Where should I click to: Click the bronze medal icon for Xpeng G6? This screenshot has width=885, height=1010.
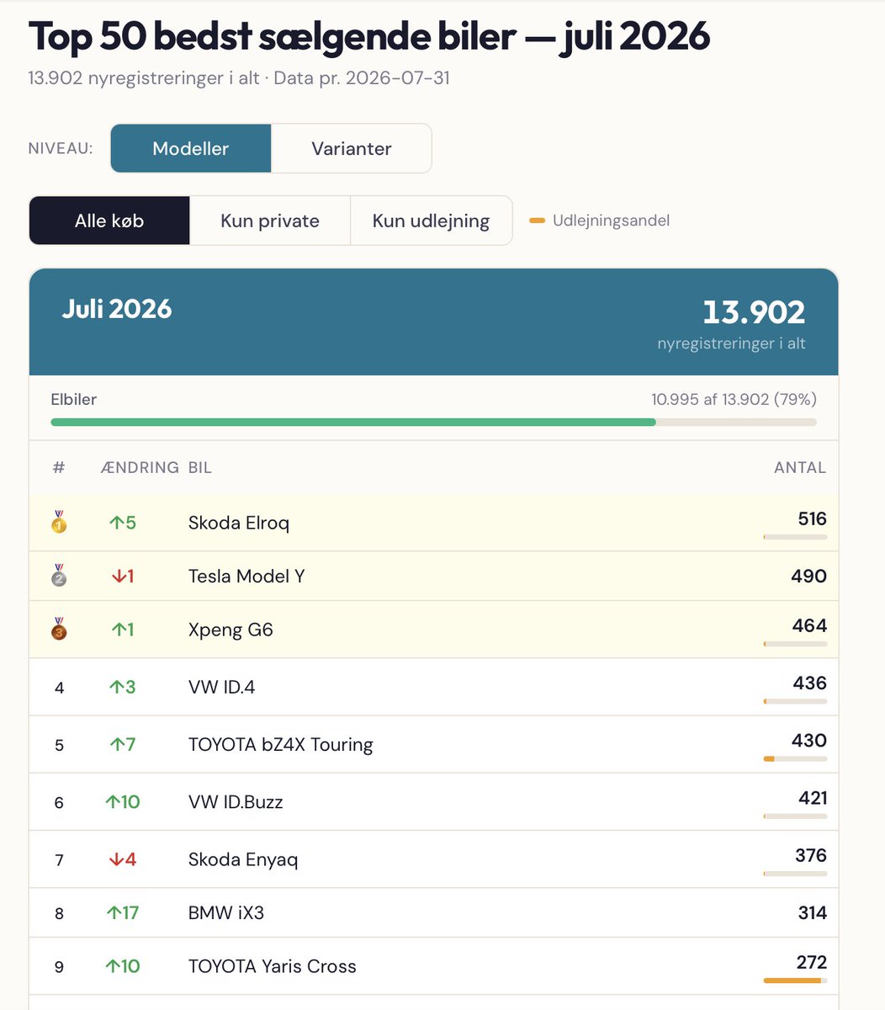pyautogui.click(x=59, y=629)
